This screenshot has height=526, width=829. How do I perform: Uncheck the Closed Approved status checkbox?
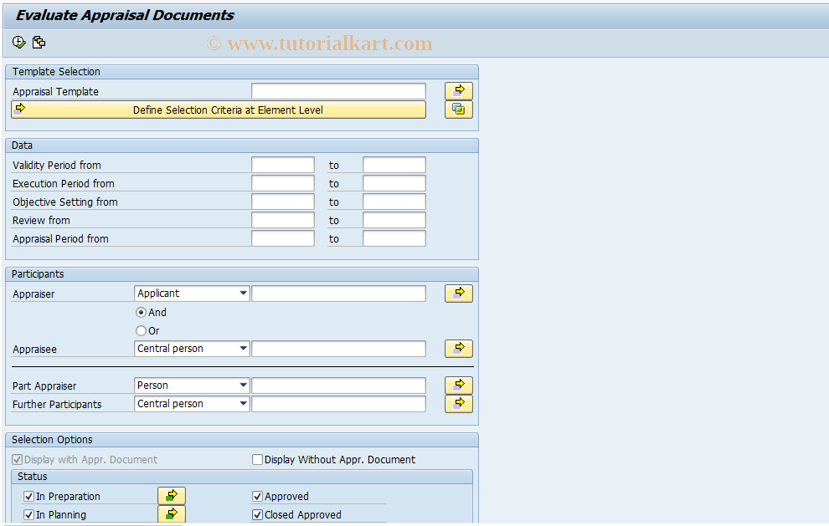click(x=257, y=515)
